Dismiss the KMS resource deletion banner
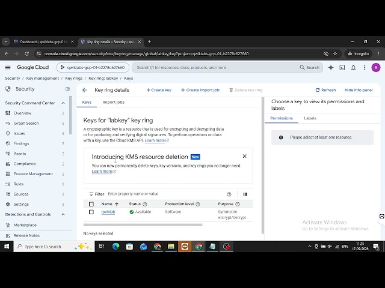 244,156
